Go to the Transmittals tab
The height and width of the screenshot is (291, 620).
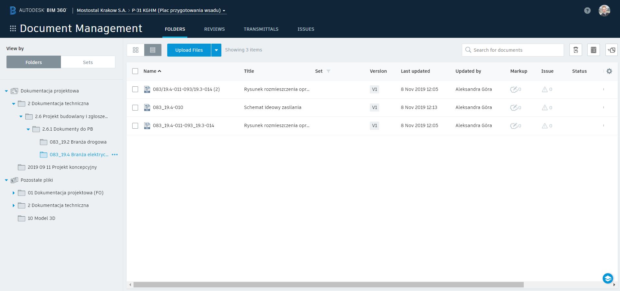click(x=261, y=29)
